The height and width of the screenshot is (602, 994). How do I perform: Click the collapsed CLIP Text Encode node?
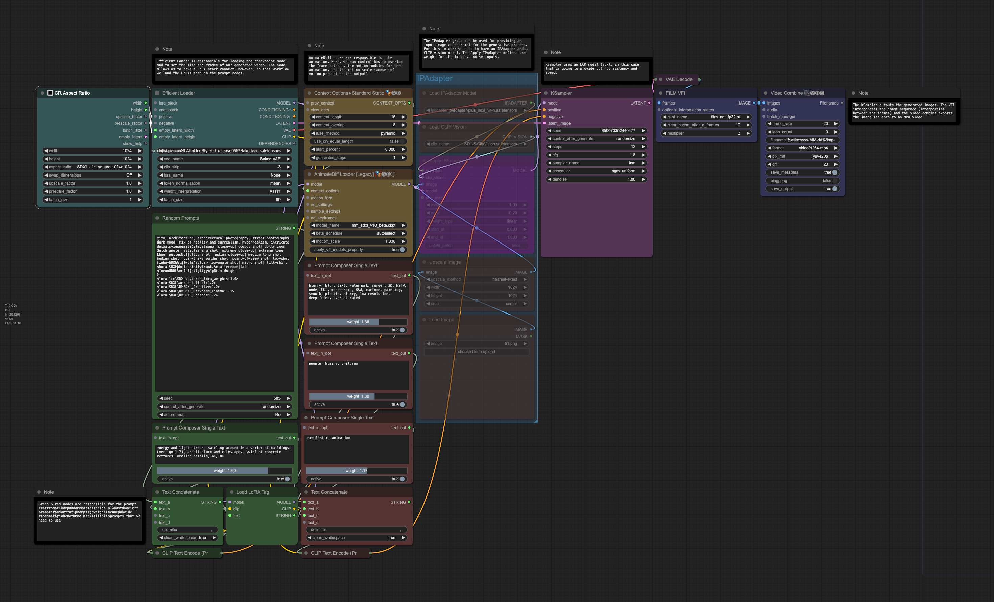point(185,553)
